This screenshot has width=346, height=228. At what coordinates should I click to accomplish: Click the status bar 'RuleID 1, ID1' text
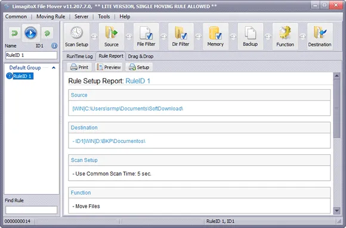221,221
